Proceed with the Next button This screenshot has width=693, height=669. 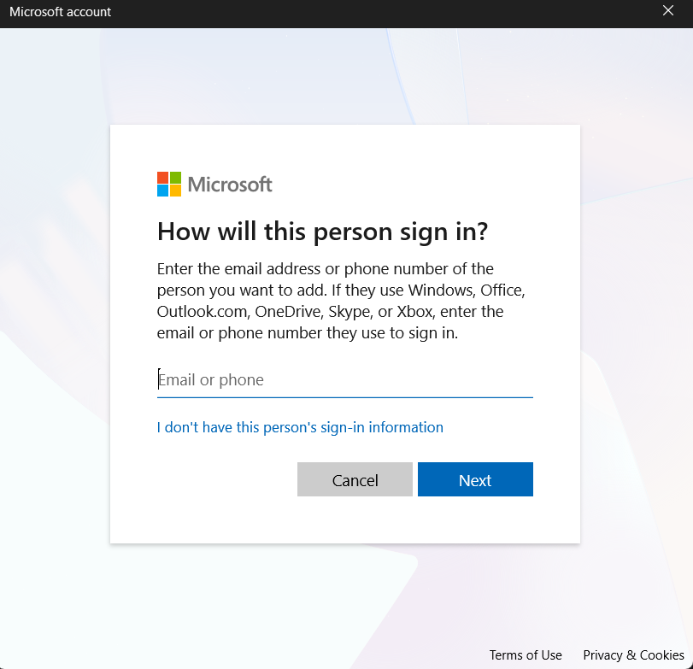(x=475, y=479)
